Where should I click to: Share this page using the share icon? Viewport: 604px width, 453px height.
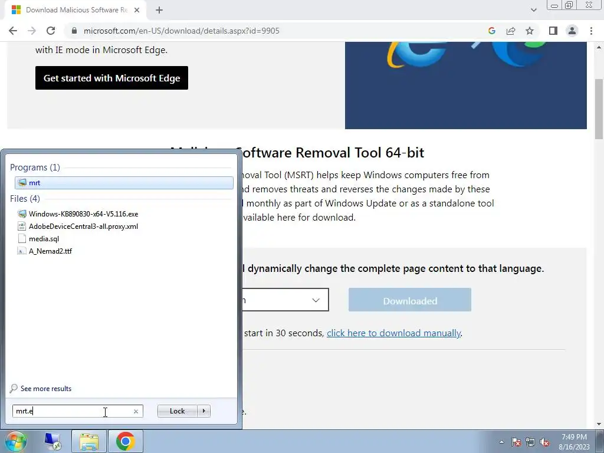click(x=511, y=31)
